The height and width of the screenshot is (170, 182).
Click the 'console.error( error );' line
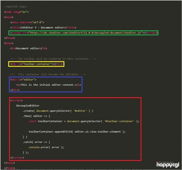click(x=46, y=147)
